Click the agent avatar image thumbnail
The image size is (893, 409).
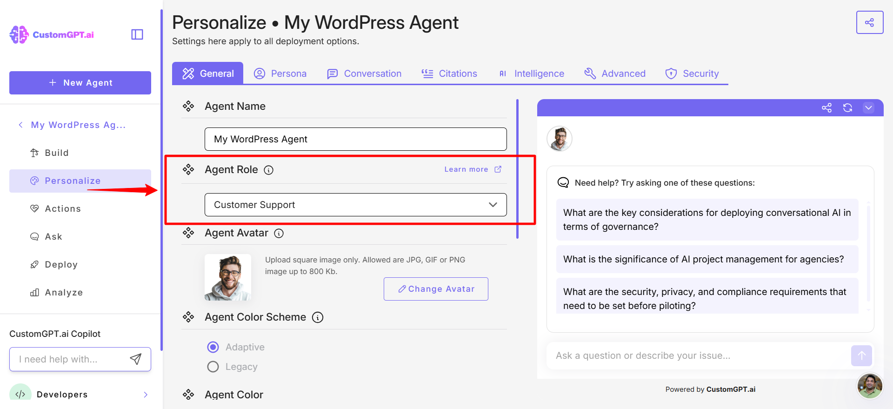click(x=228, y=277)
